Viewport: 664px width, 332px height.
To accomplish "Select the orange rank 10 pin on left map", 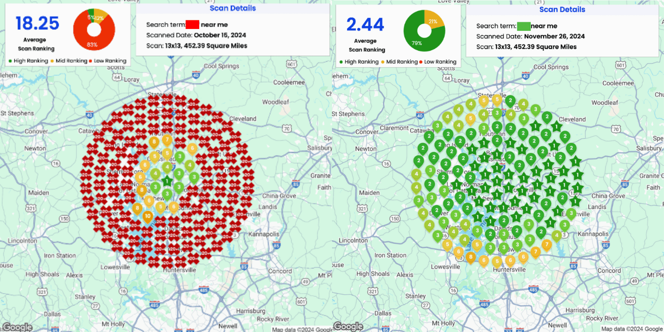I will [x=148, y=216].
